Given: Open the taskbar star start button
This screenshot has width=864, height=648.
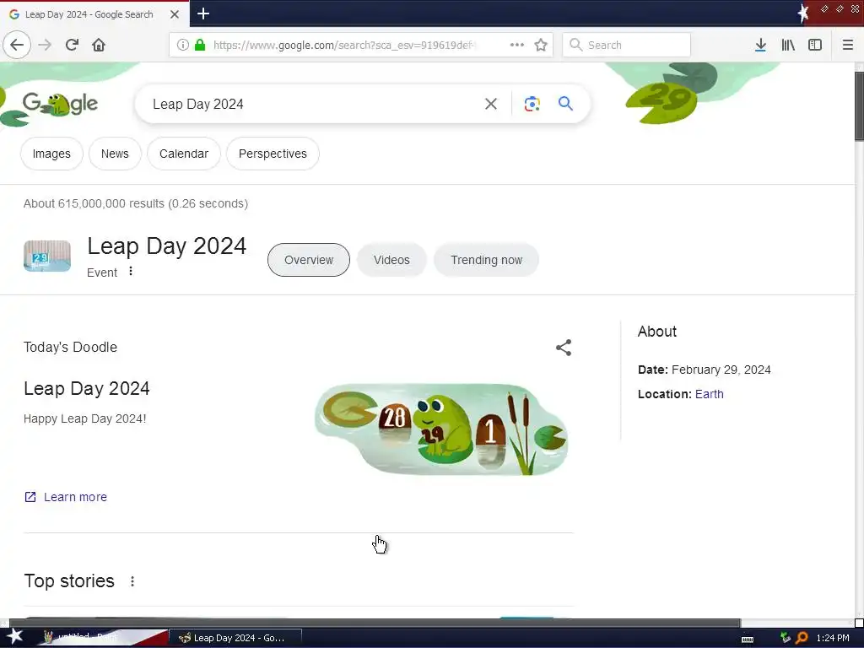Looking at the screenshot, I should pyautogui.click(x=15, y=637).
